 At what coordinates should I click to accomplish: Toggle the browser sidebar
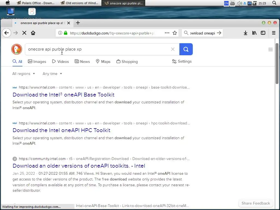pyautogui.click(x=263, y=33)
